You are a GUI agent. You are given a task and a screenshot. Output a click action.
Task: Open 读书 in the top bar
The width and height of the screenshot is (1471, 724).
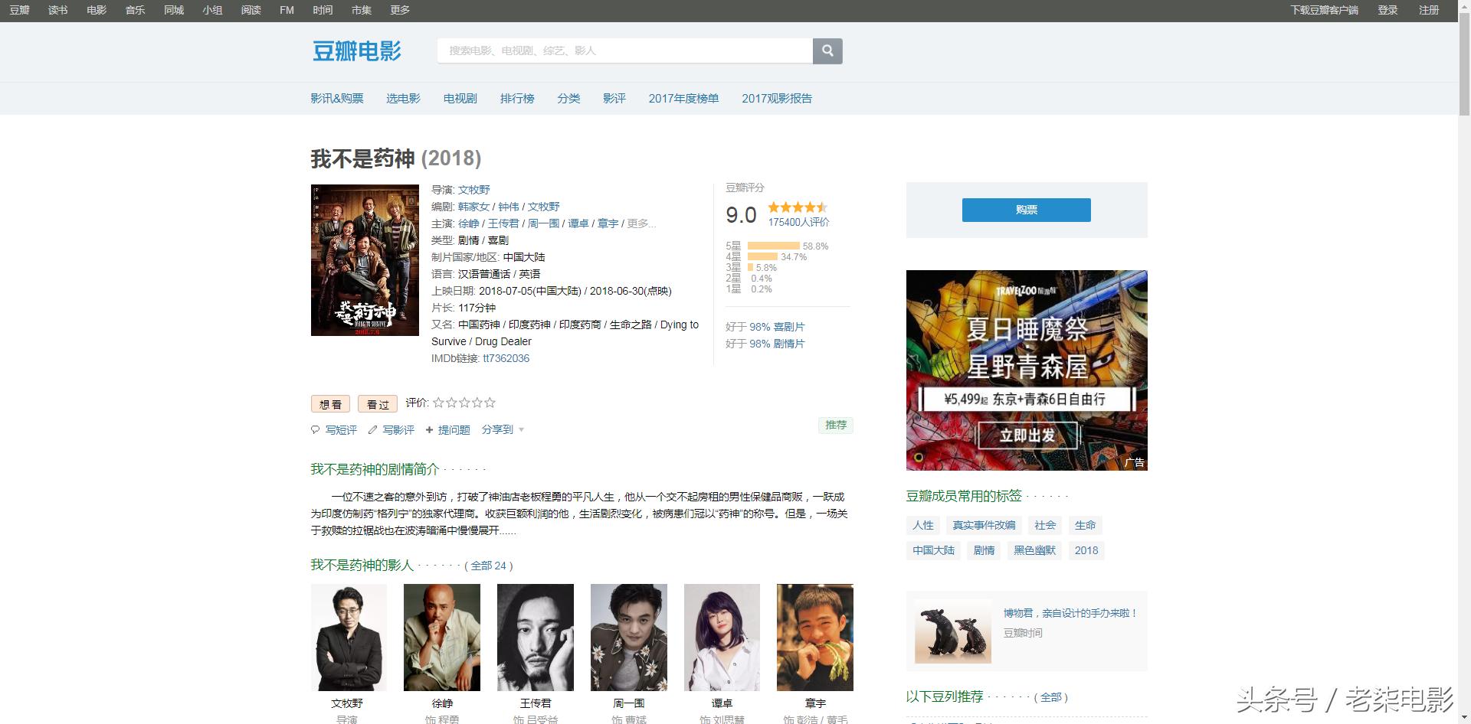point(57,10)
